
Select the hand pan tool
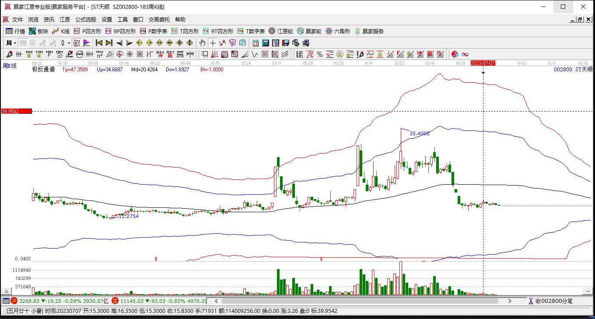(x=203, y=43)
